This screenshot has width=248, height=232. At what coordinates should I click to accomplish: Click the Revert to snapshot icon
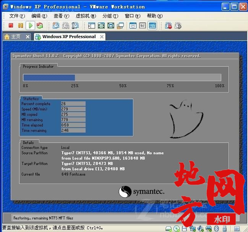pyautogui.click(x=65, y=26)
